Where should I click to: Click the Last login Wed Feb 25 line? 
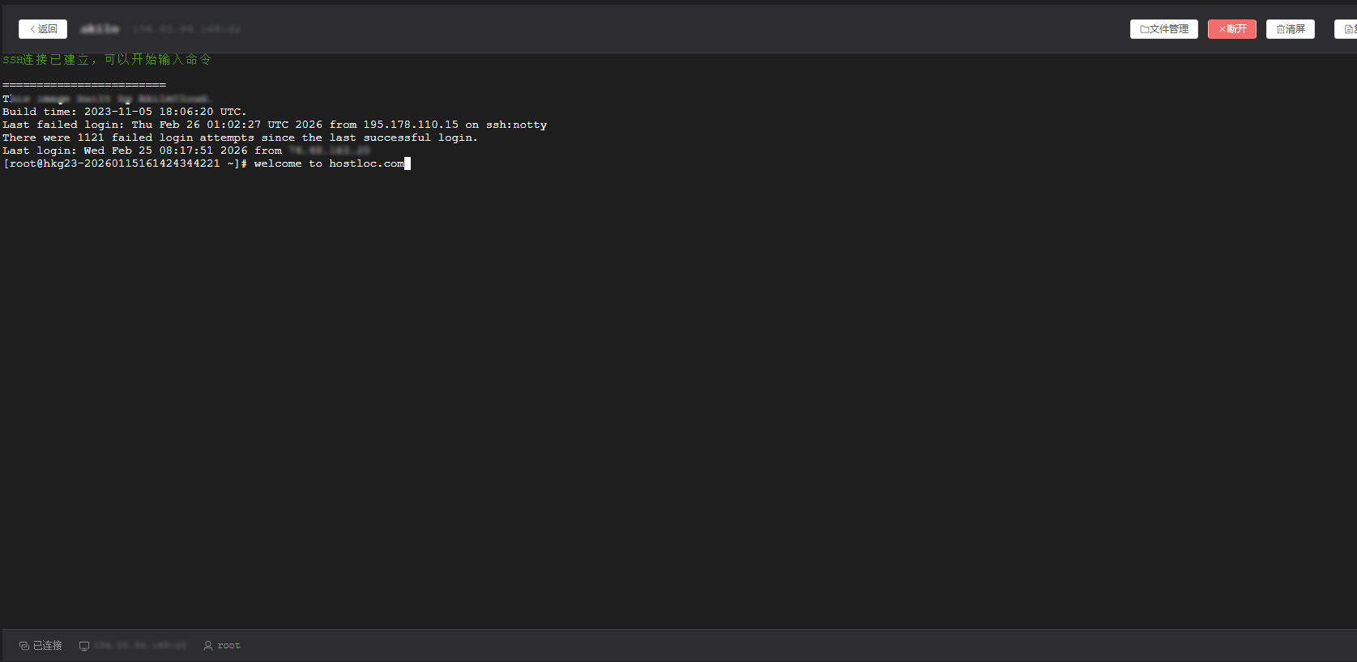tap(142, 151)
